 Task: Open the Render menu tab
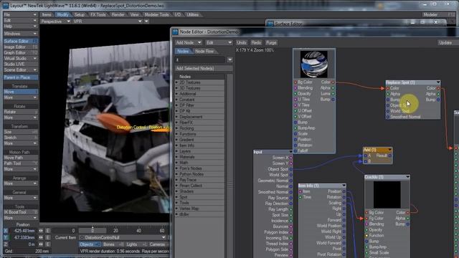coord(118,14)
